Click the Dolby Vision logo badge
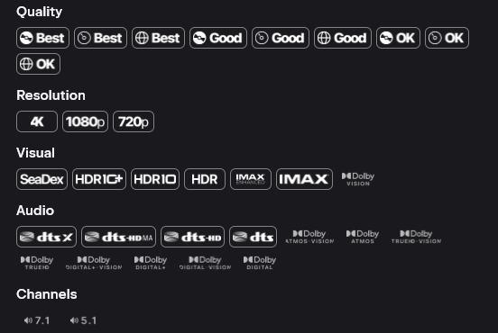Image resolution: width=498 pixels, height=333 pixels. 358,179
